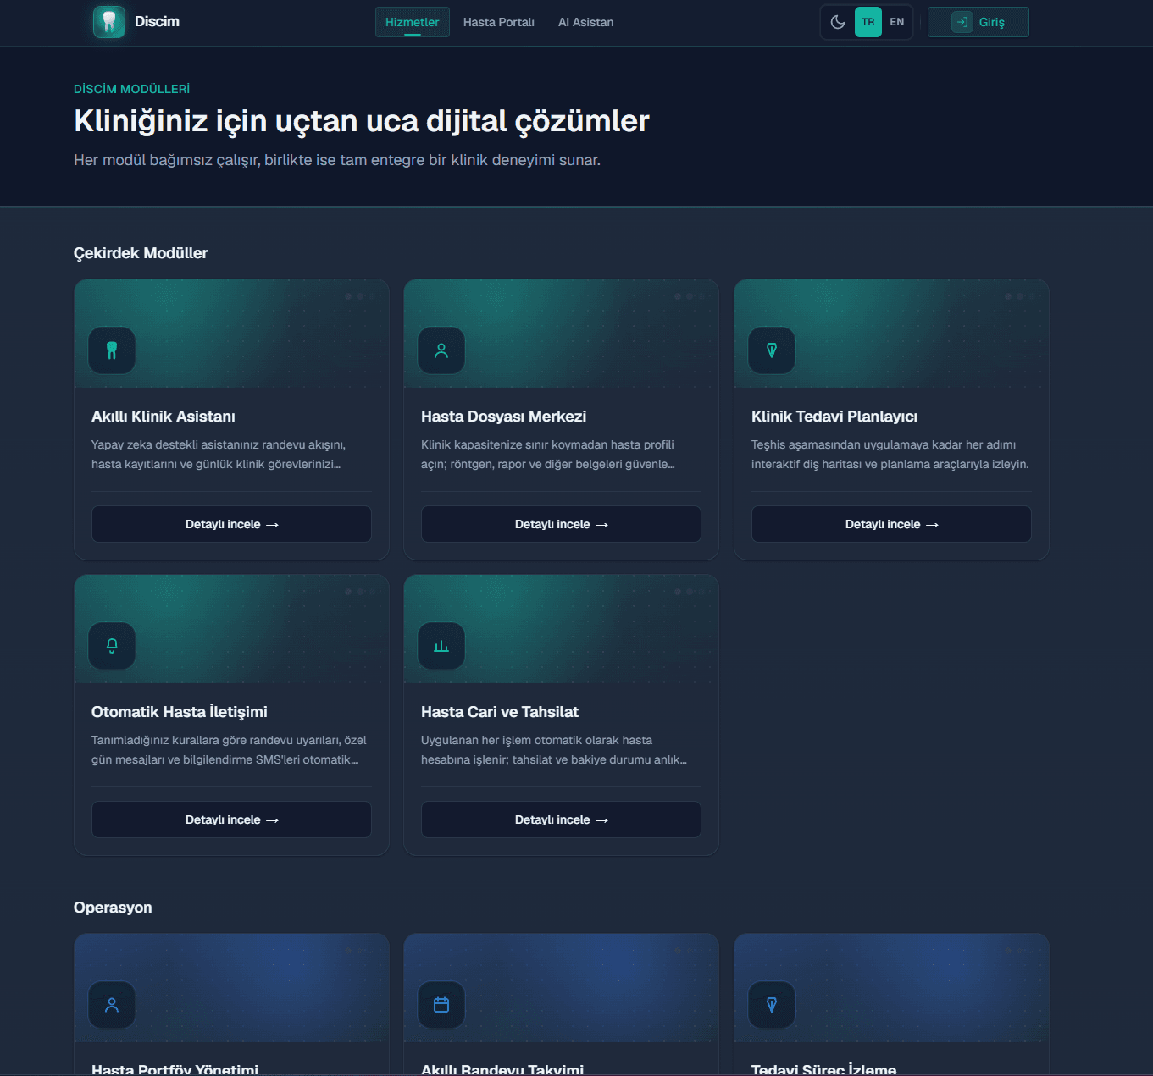Click calendar icon on Akıllı Randevu Takvimi card
The width and height of the screenshot is (1153, 1076).
[441, 1005]
